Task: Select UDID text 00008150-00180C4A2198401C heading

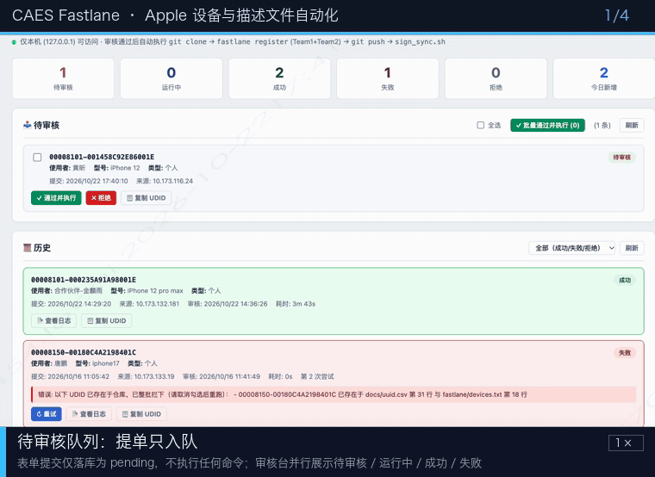Action: click(x=83, y=352)
